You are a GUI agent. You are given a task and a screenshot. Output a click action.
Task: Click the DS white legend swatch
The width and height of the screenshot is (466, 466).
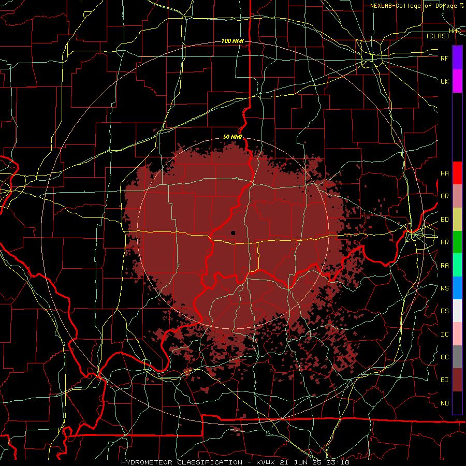(x=457, y=311)
